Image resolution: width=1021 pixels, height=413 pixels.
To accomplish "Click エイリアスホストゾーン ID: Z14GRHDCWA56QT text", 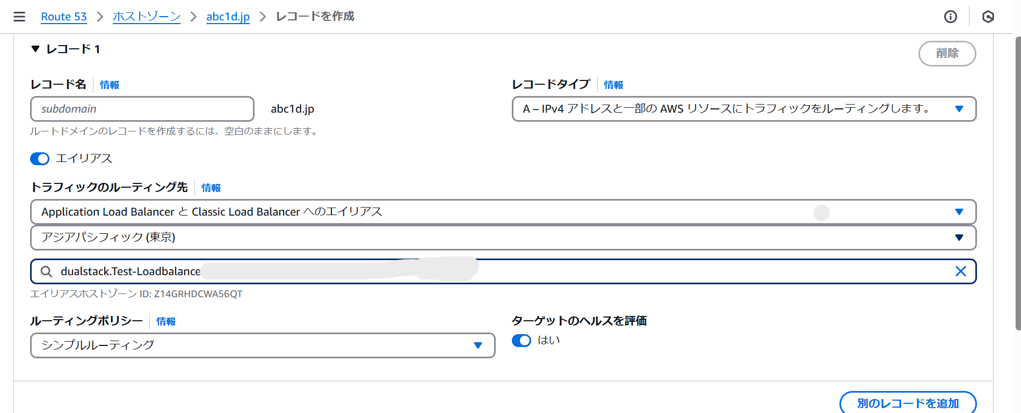I will (x=136, y=294).
